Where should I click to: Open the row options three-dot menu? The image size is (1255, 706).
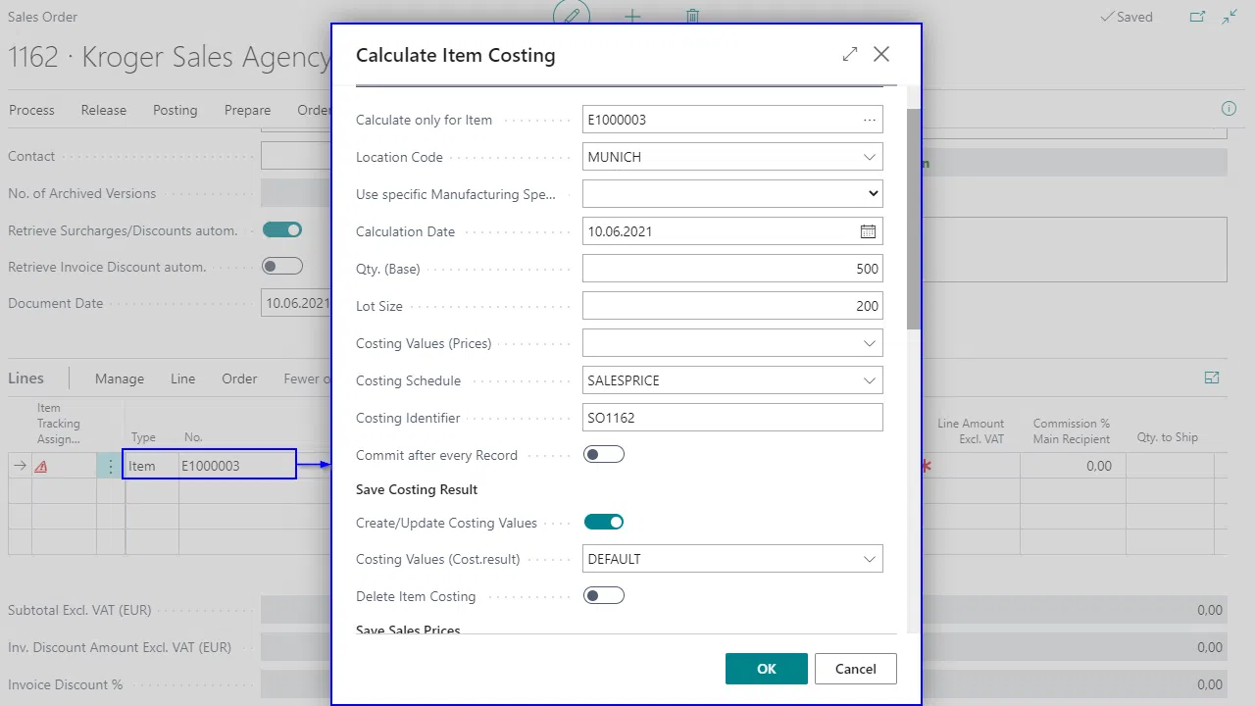click(x=110, y=467)
